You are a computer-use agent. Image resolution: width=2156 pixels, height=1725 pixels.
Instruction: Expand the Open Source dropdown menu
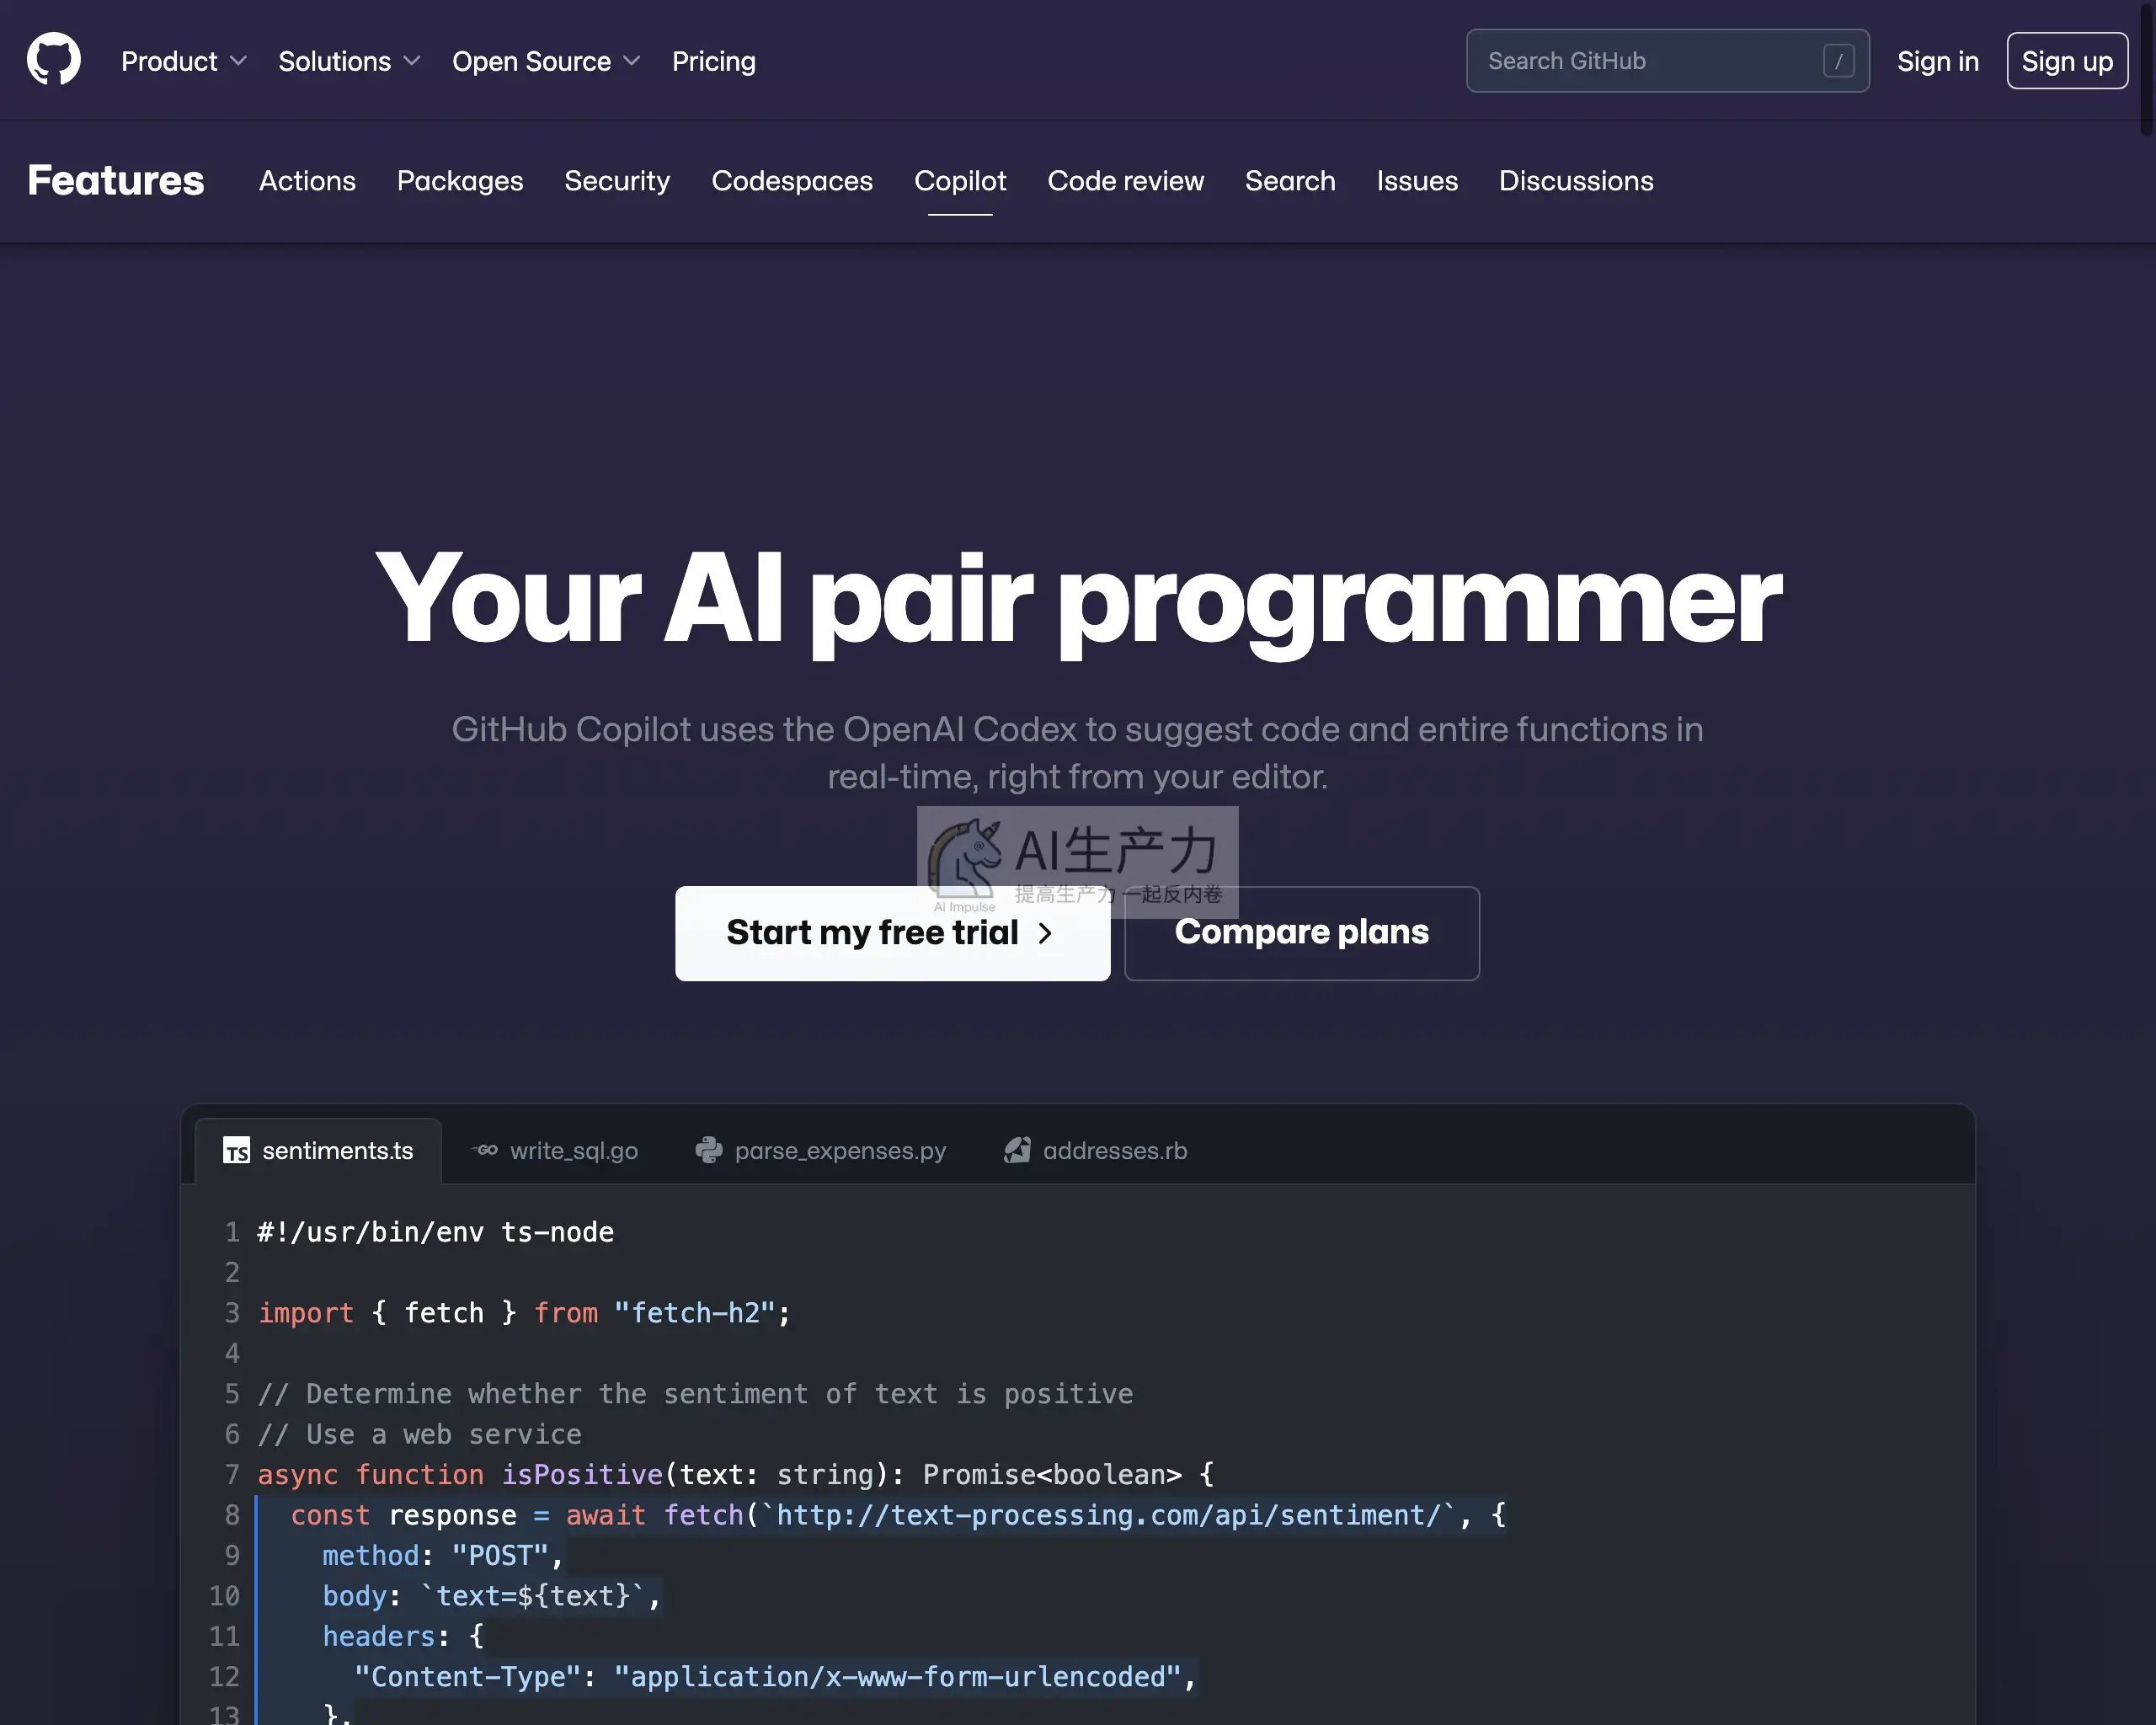(x=546, y=61)
